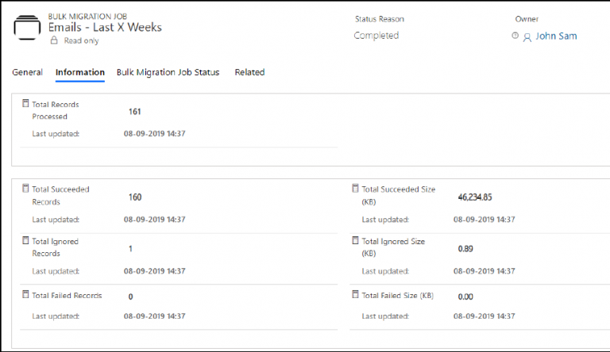Open the Related tab
The image size is (610, 352).
(249, 72)
